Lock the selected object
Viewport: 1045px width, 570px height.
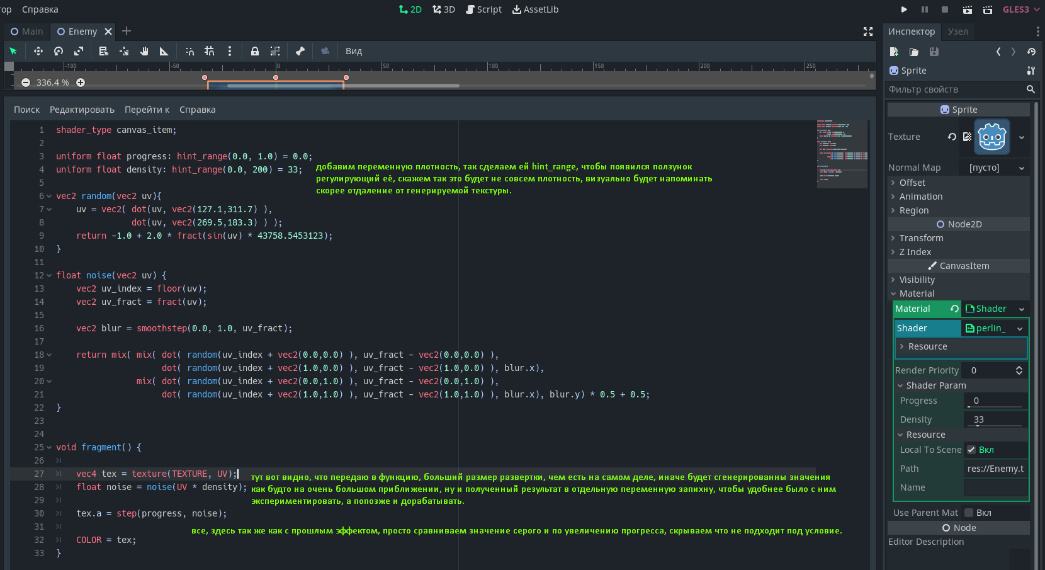pyautogui.click(x=255, y=51)
